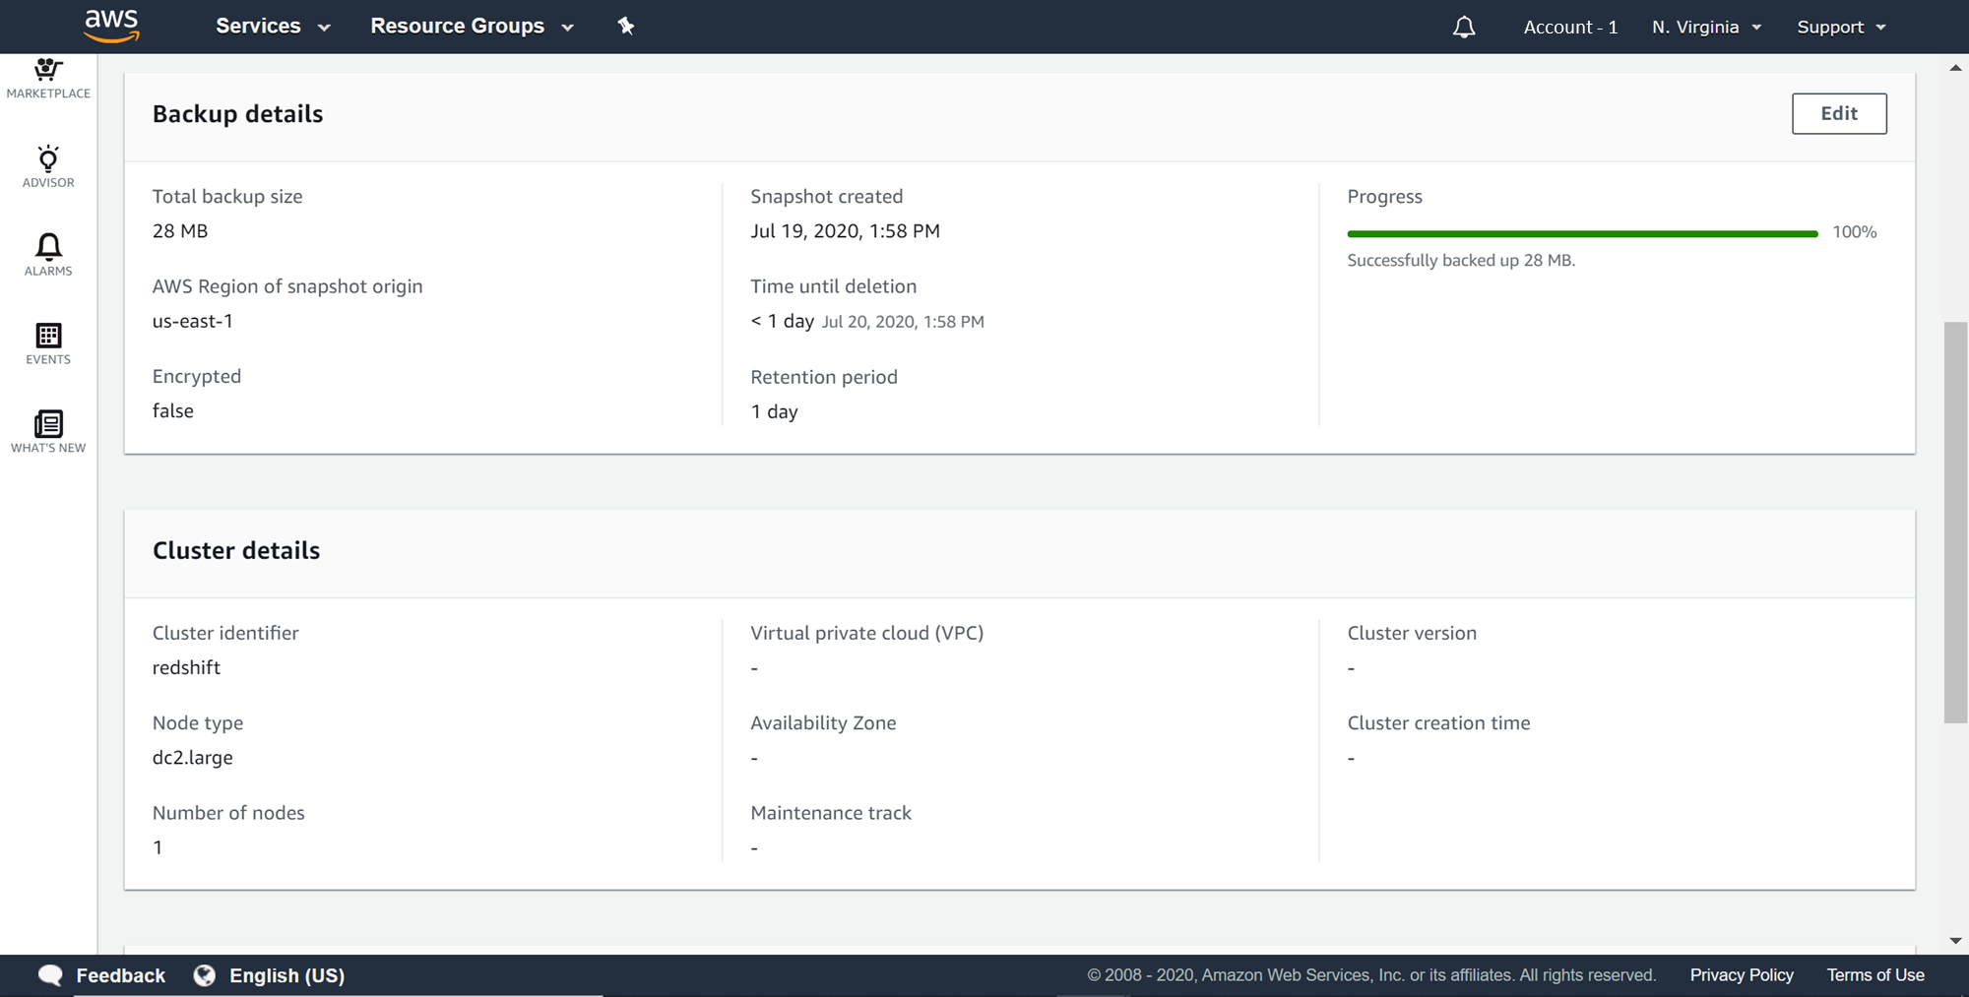Open the Terms of Use link
Viewport: 1969px width, 997px height.
pyautogui.click(x=1875, y=975)
